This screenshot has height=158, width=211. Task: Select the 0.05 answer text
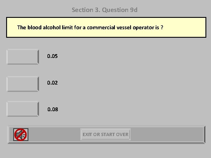point(52,56)
